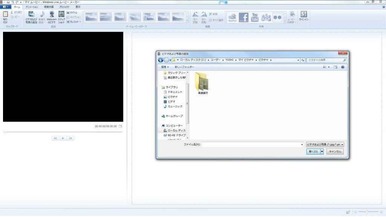The image size is (386, 217).
Task: Switch to View (表示) ribbon tab
Action: [78, 7]
